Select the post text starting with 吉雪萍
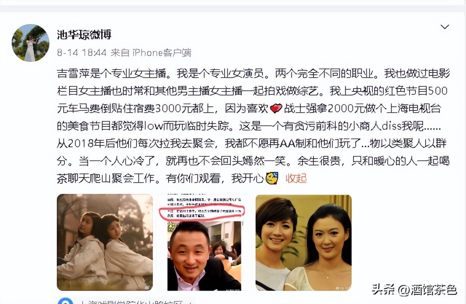Viewport: 466px width, 304px height. click(254, 126)
